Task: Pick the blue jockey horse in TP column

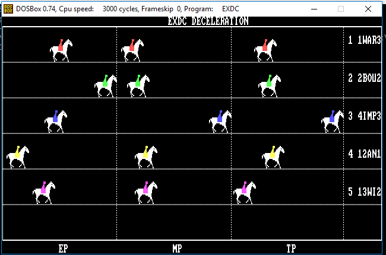Action: point(333,122)
